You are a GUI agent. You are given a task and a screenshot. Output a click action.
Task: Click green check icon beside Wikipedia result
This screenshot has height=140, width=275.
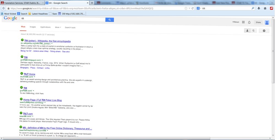[22, 40]
